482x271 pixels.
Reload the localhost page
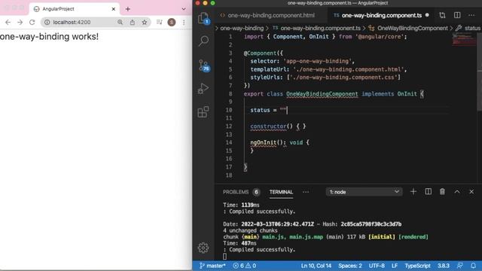(32, 22)
